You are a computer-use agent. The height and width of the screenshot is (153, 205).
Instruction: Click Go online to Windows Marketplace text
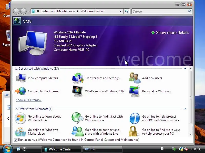(x=43, y=132)
